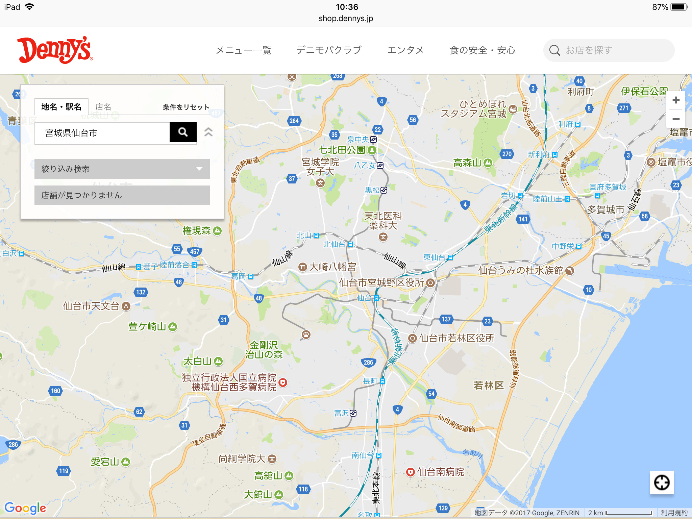Click the current location crosshair button
The height and width of the screenshot is (519, 692).
click(662, 483)
